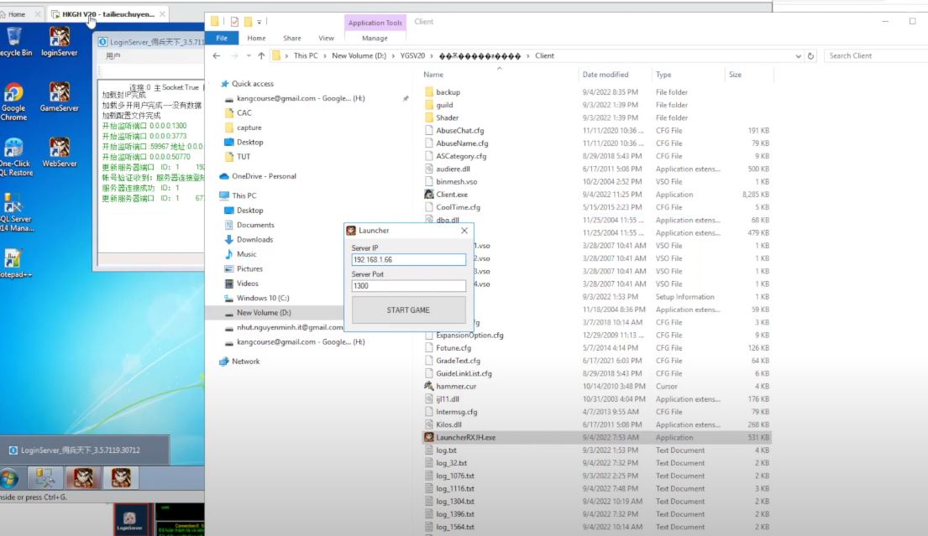The height and width of the screenshot is (536, 928).
Task: Switch to the View ribbon tab
Action: 326,38
